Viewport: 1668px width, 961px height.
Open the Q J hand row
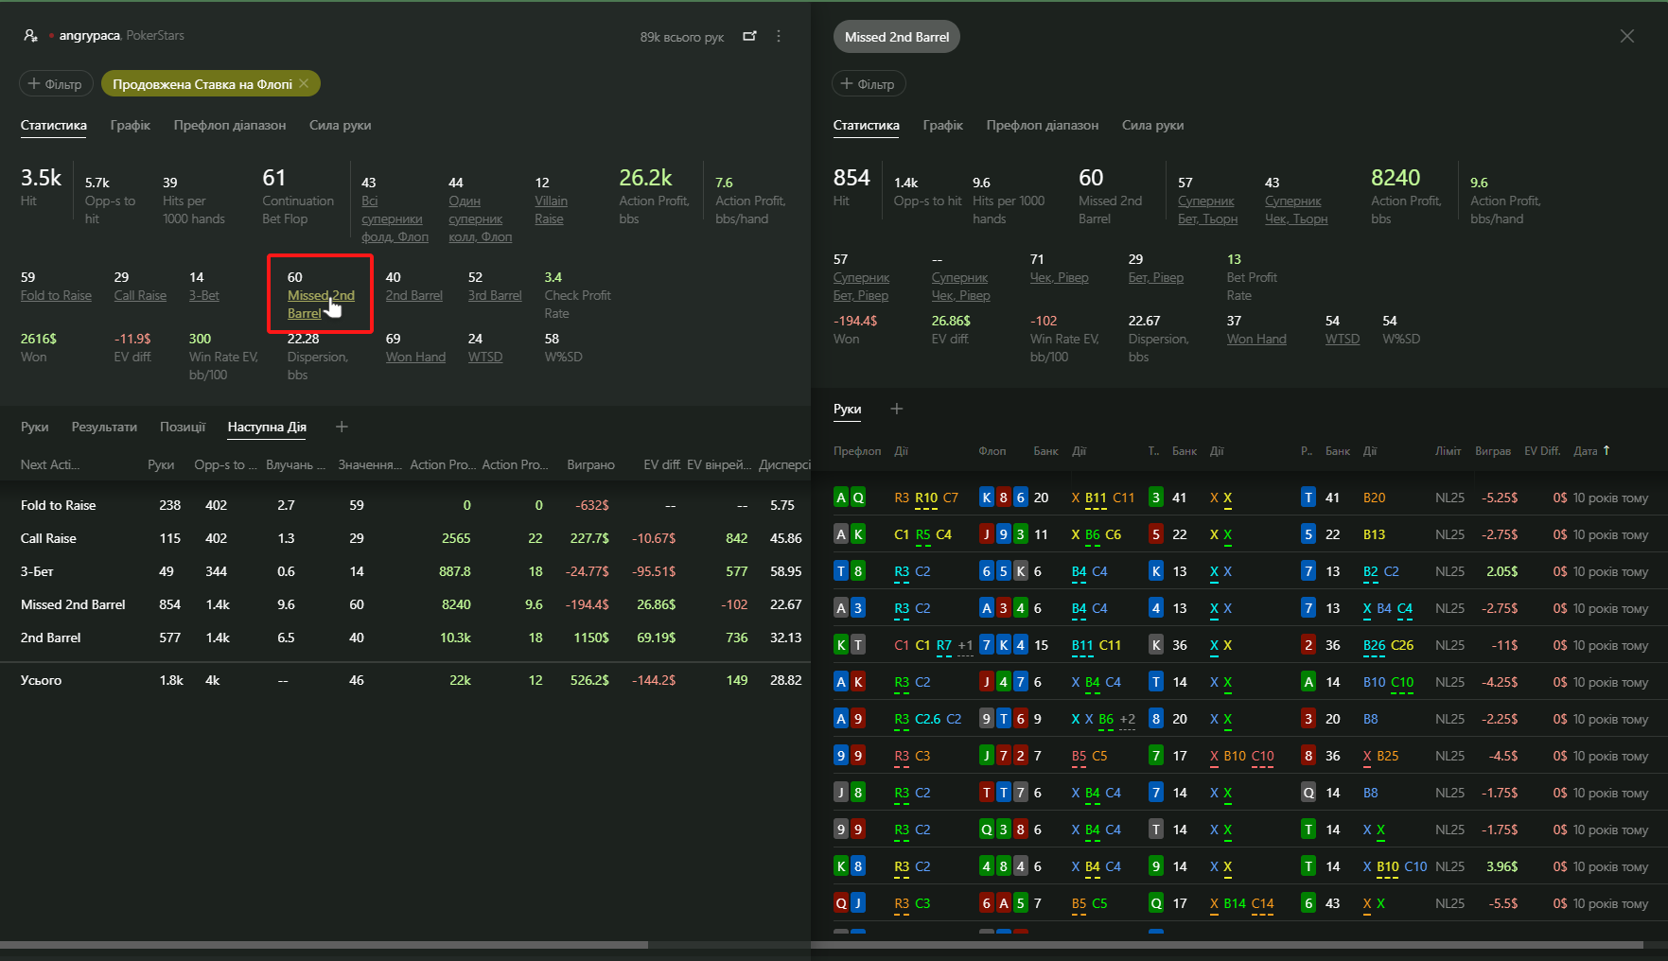(1240, 903)
